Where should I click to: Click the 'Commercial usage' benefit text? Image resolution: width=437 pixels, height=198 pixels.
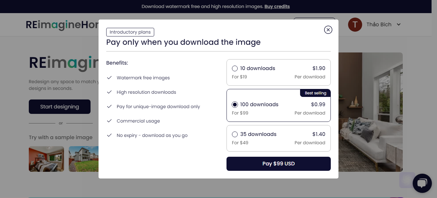pos(138,121)
